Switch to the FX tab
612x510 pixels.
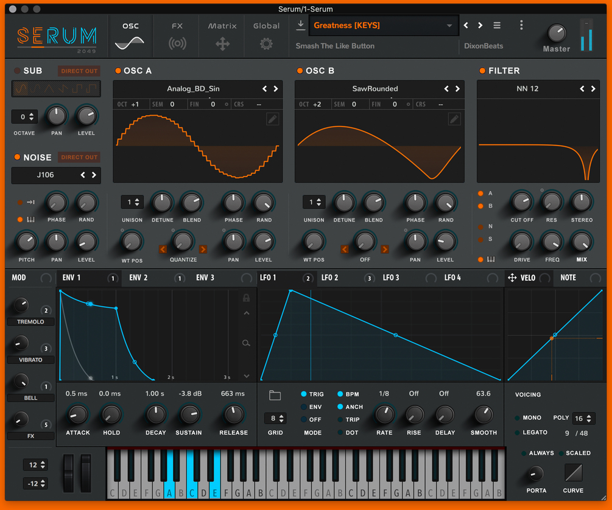point(177,36)
